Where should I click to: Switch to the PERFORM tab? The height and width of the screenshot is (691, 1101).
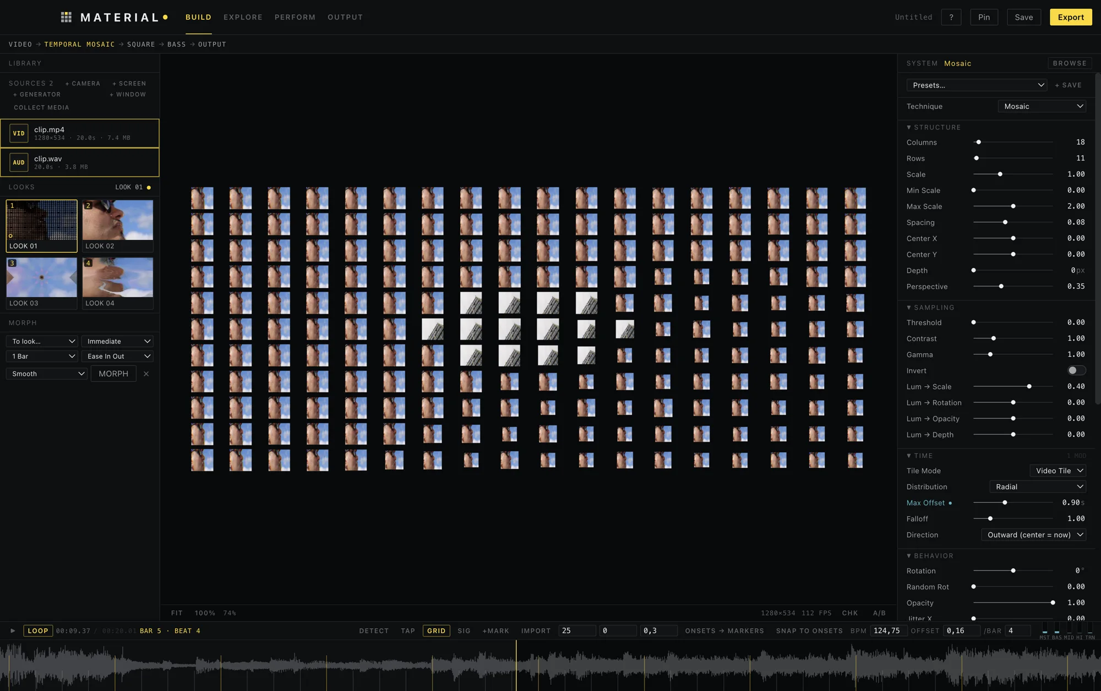click(295, 17)
